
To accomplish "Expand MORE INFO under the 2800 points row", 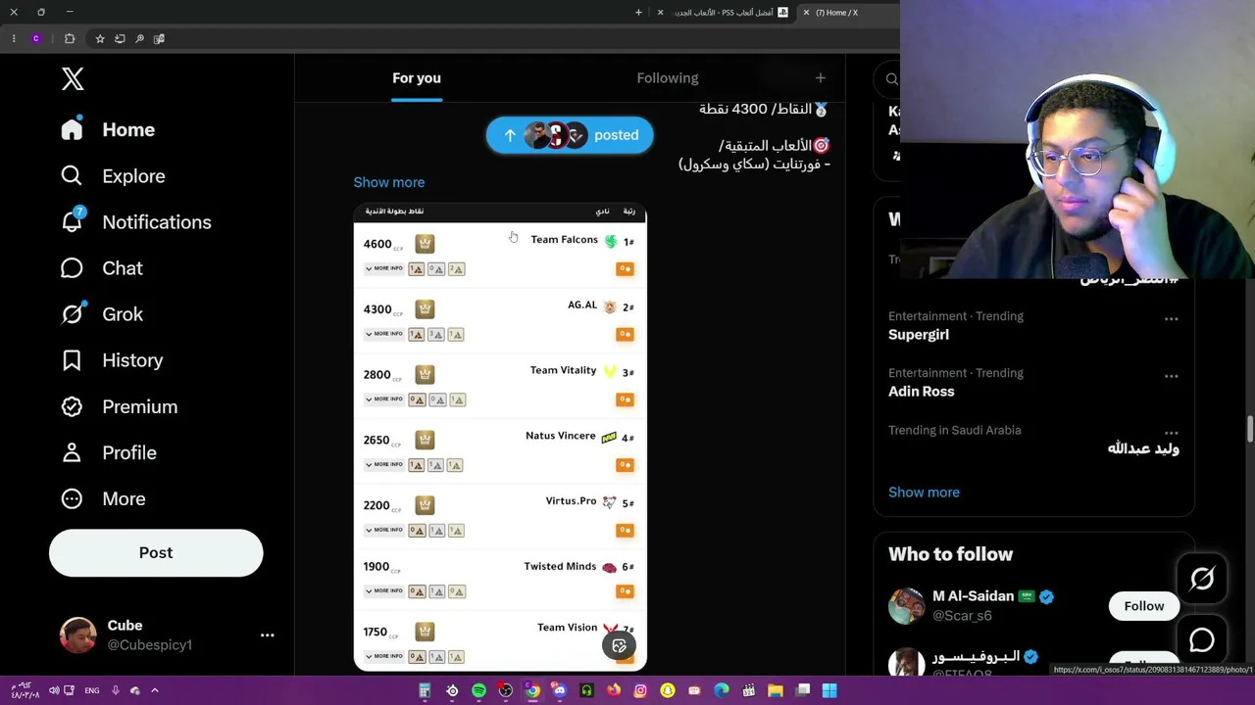I will point(383,399).
